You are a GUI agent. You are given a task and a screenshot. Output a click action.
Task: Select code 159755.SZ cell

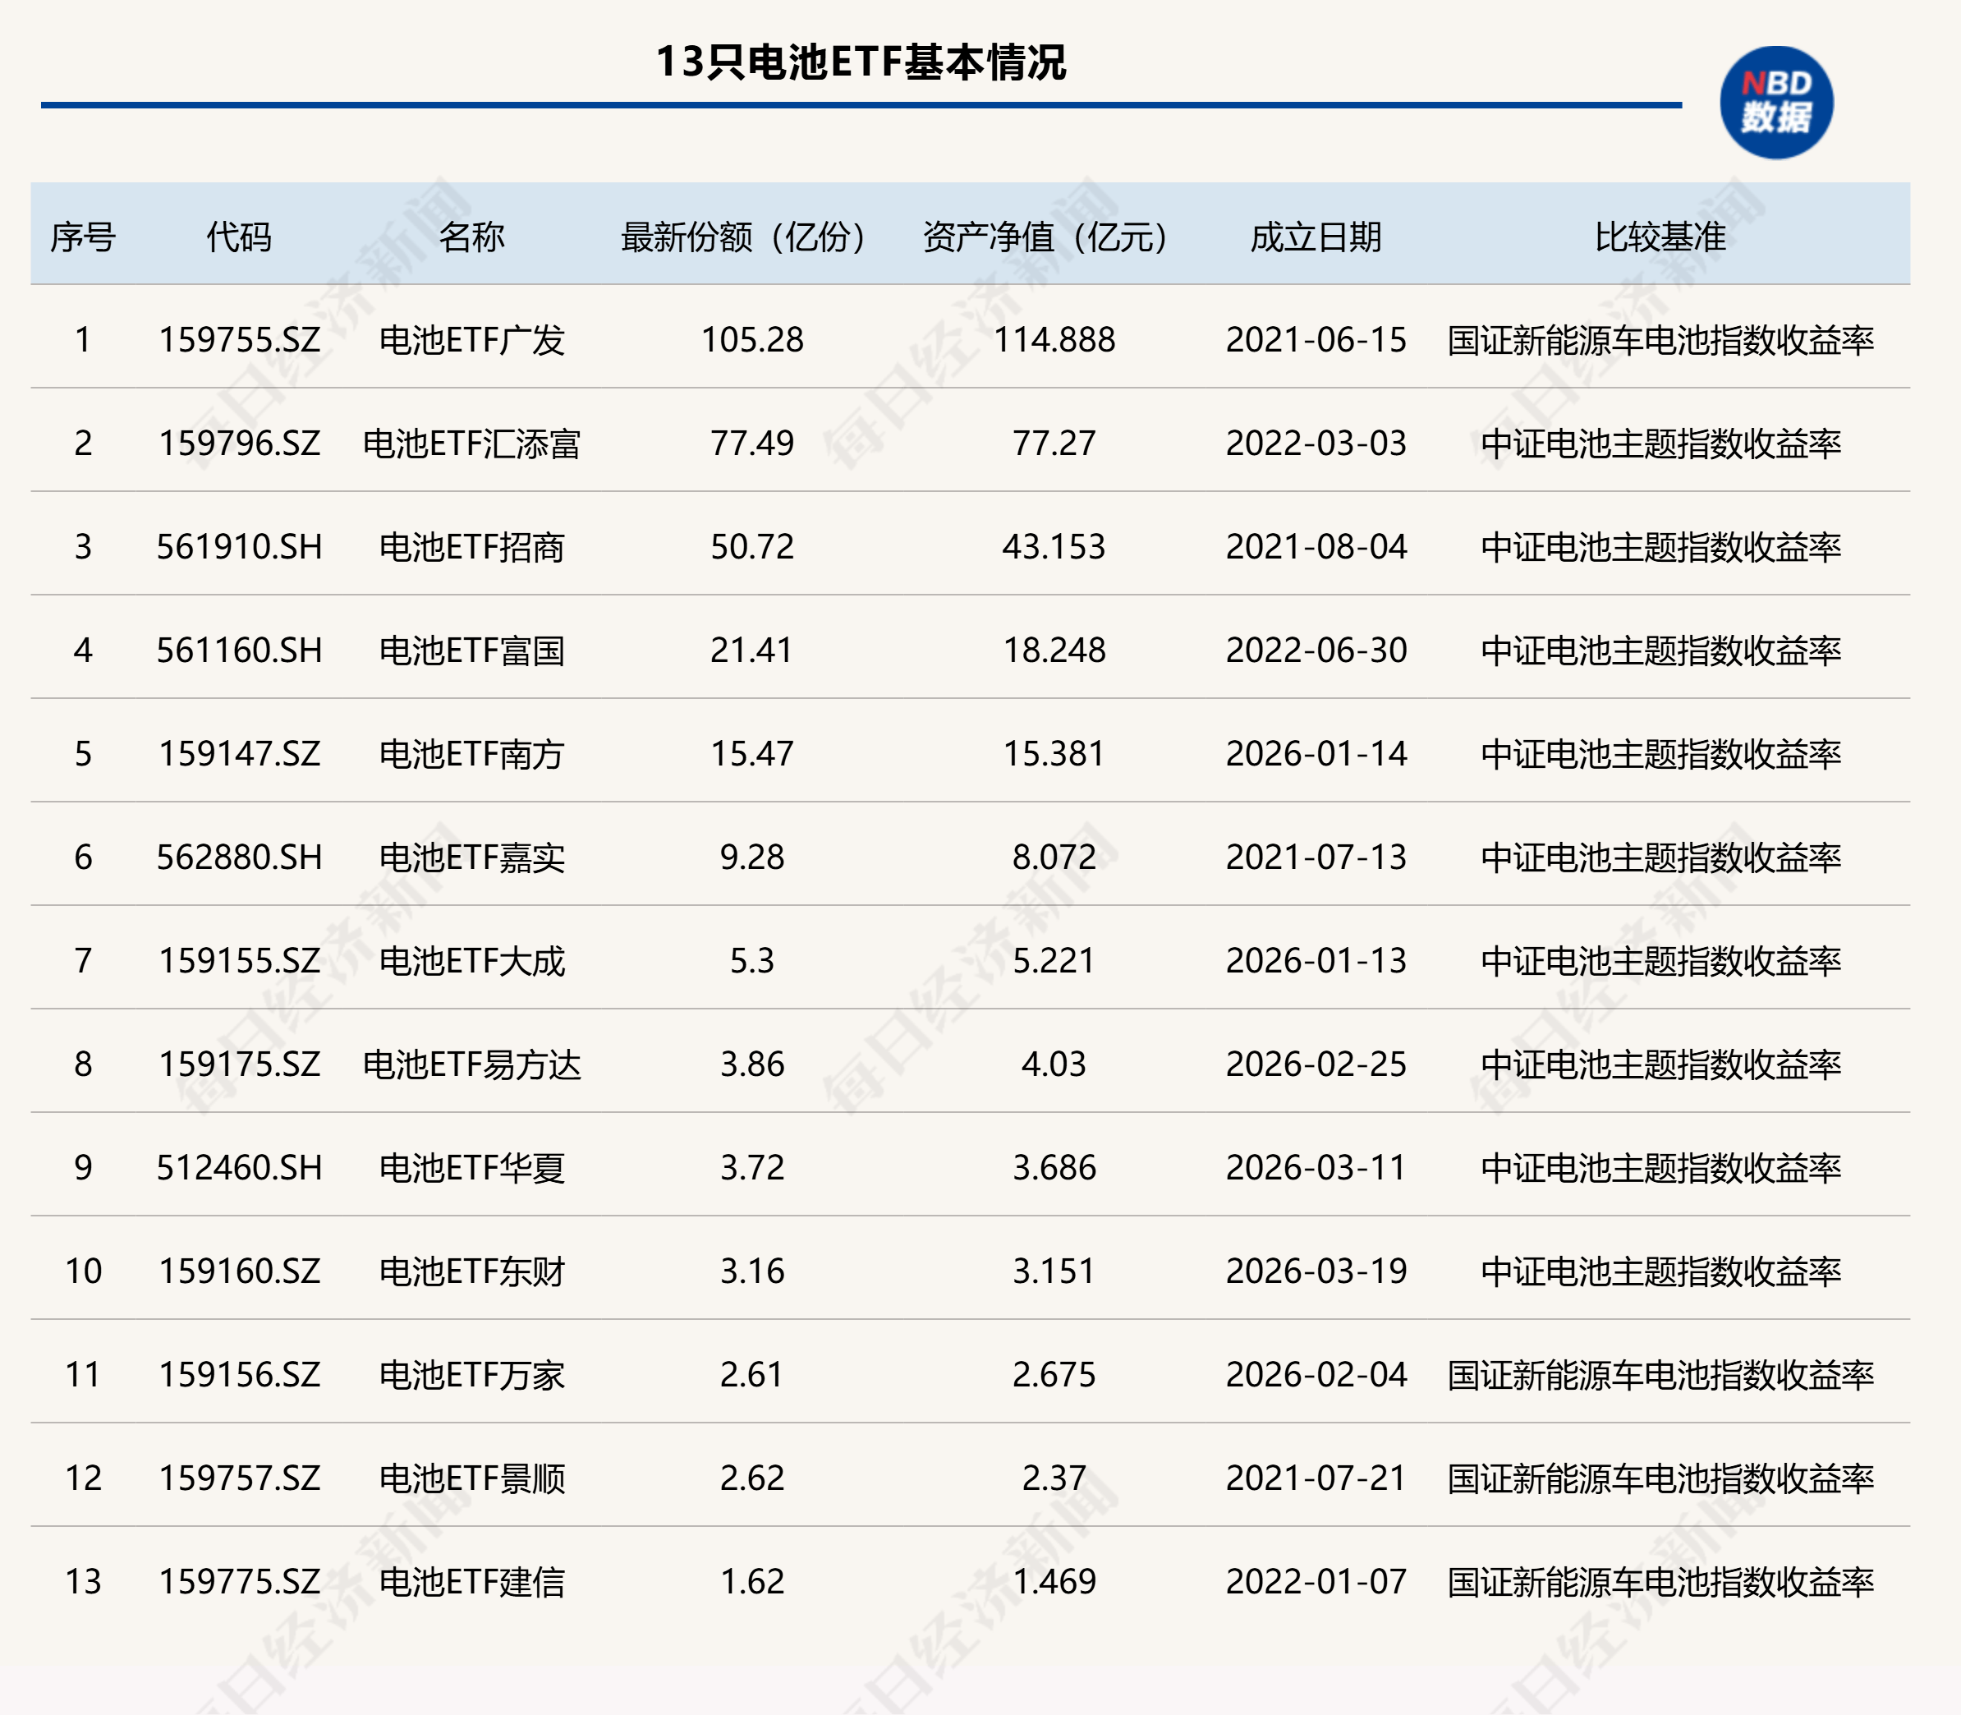coord(239,340)
